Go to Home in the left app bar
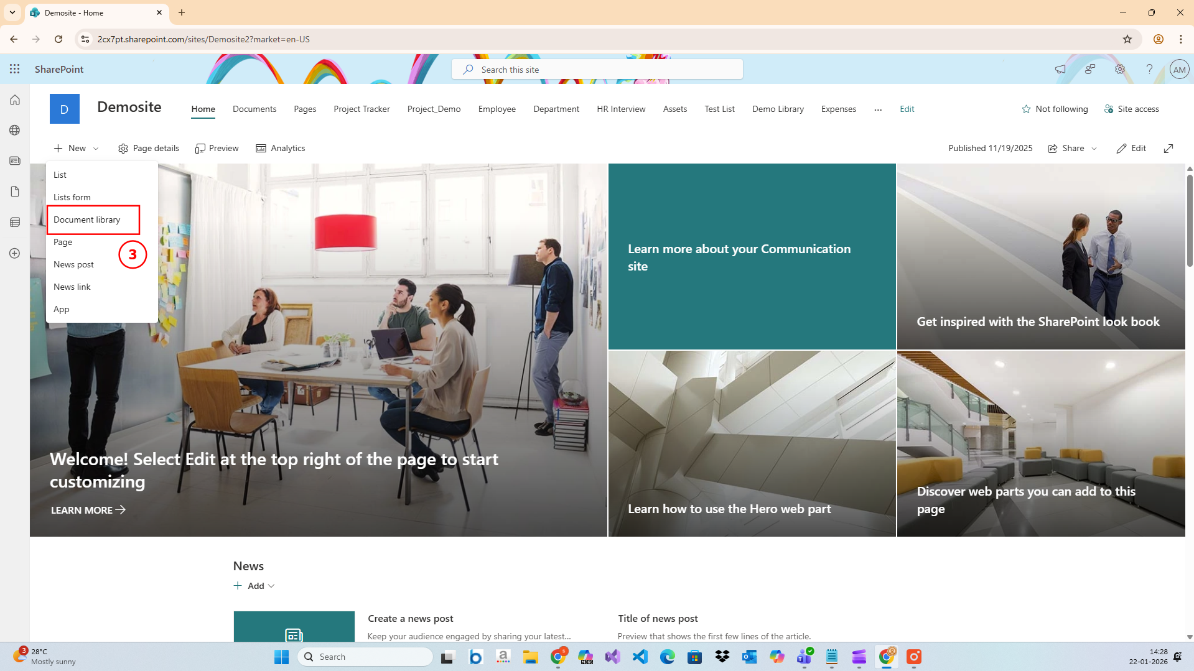The height and width of the screenshot is (671, 1194). [x=15, y=100]
